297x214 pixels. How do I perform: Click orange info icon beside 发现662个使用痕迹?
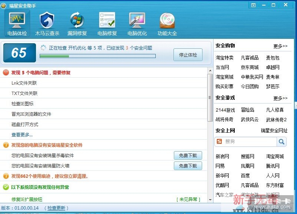pyautogui.click(x=6, y=176)
